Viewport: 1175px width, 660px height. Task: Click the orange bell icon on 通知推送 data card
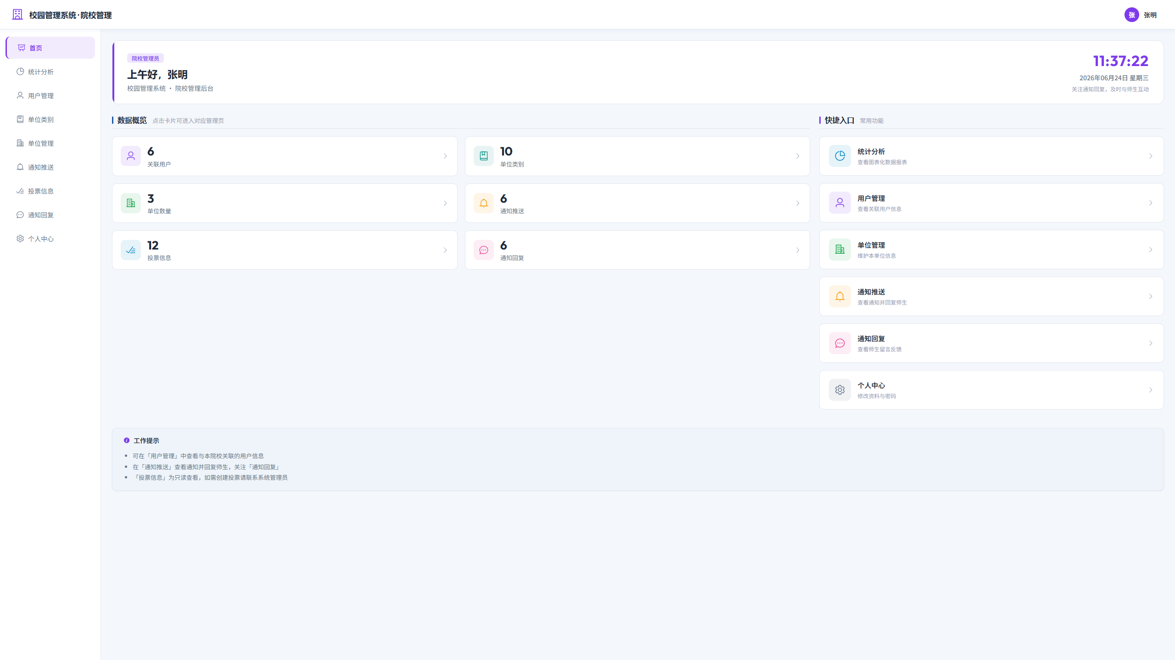484,203
